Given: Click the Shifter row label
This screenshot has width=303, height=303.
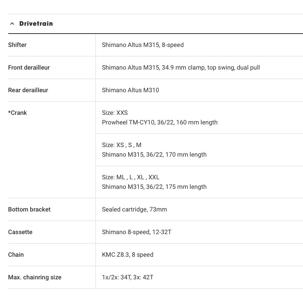Looking at the screenshot, I should coord(17,45).
